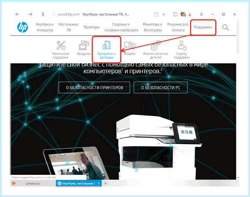
Task: Open the Решения для бизнеса menu
Action: click(x=178, y=27)
